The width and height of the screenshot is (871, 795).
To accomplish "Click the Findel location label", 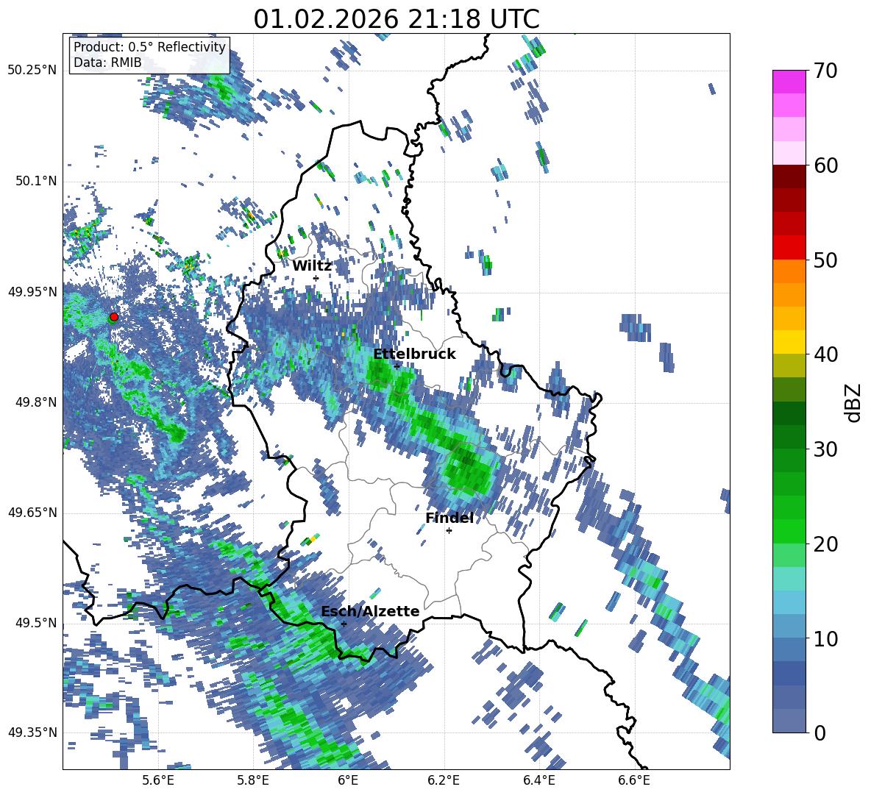I will point(449,518).
